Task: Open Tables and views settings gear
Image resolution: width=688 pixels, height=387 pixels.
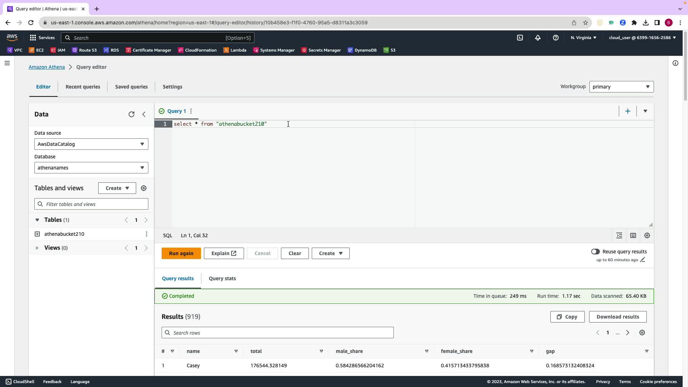Action: coord(144,188)
